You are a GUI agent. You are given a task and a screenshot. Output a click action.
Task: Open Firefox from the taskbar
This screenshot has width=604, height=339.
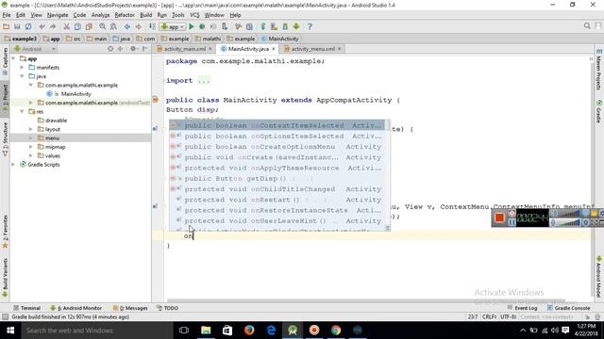tap(249, 331)
